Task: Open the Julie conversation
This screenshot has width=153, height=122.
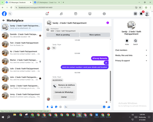Action: [x=21, y=70]
